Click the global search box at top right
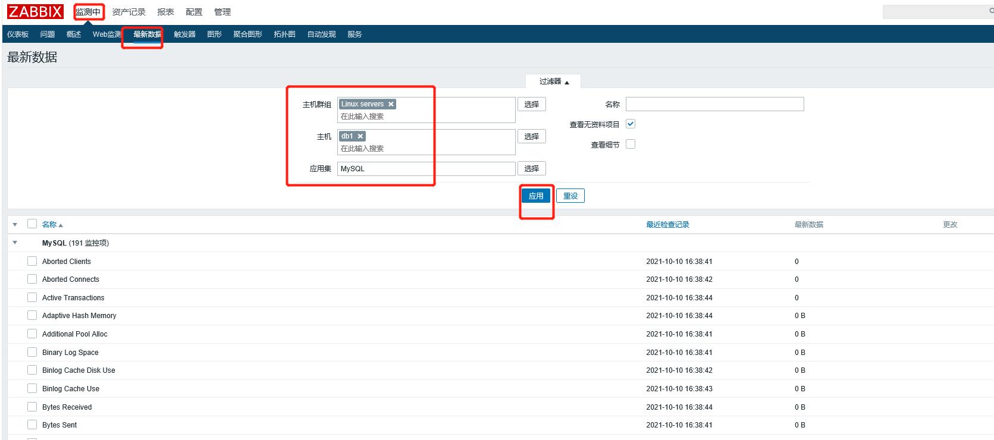Image resolution: width=994 pixels, height=440 pixels. point(938,11)
